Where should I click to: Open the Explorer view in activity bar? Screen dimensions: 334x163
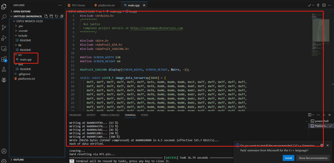pyautogui.click(x=4, y=6)
